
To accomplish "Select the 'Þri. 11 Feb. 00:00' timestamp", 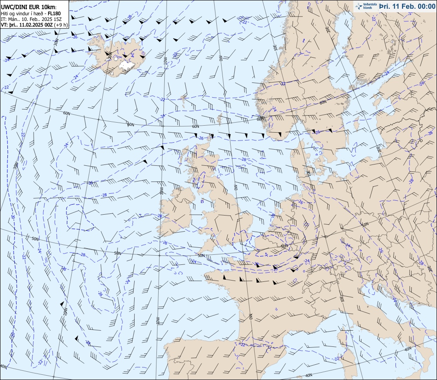I will coord(407,7).
